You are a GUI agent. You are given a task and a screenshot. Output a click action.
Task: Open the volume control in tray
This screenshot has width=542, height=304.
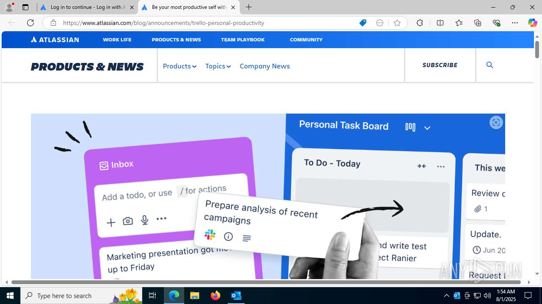pos(487,296)
